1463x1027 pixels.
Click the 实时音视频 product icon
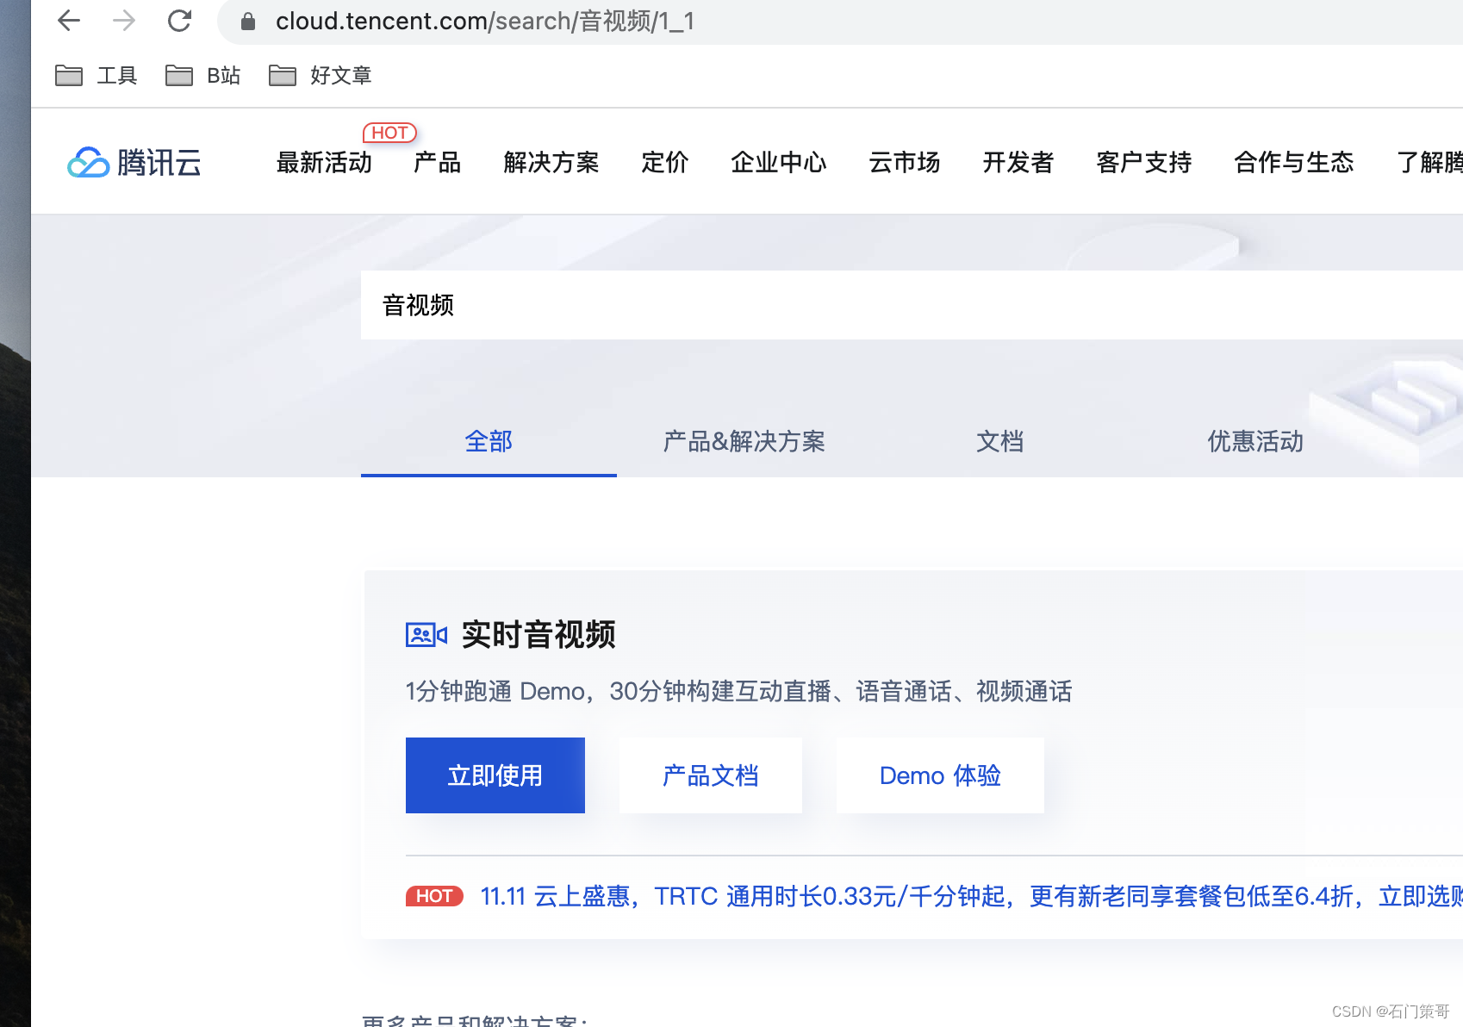(x=426, y=635)
